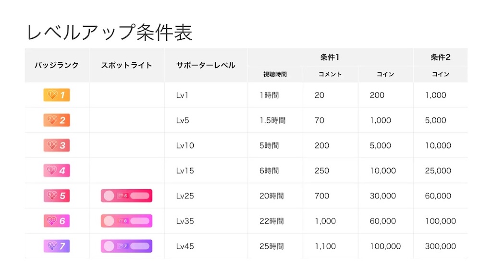Click the コメント sub-header
The image size is (492, 266).
(x=330, y=74)
